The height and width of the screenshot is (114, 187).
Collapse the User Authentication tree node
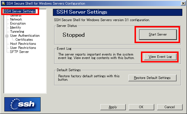(7, 36)
